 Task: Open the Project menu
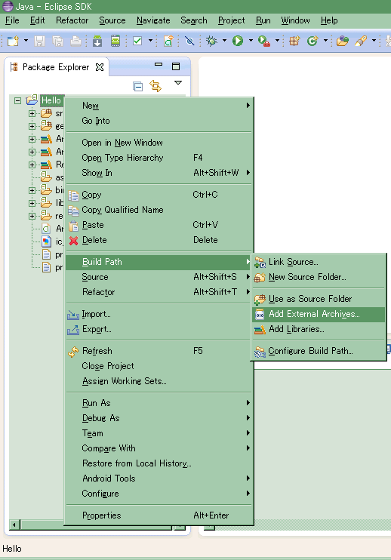[232, 20]
